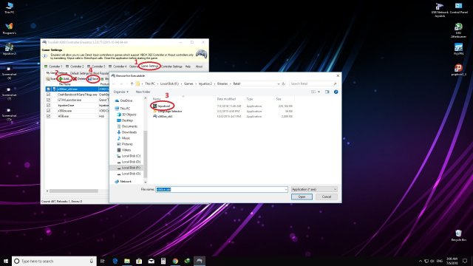Click the Back arrow in the browse dialog

[114, 83]
